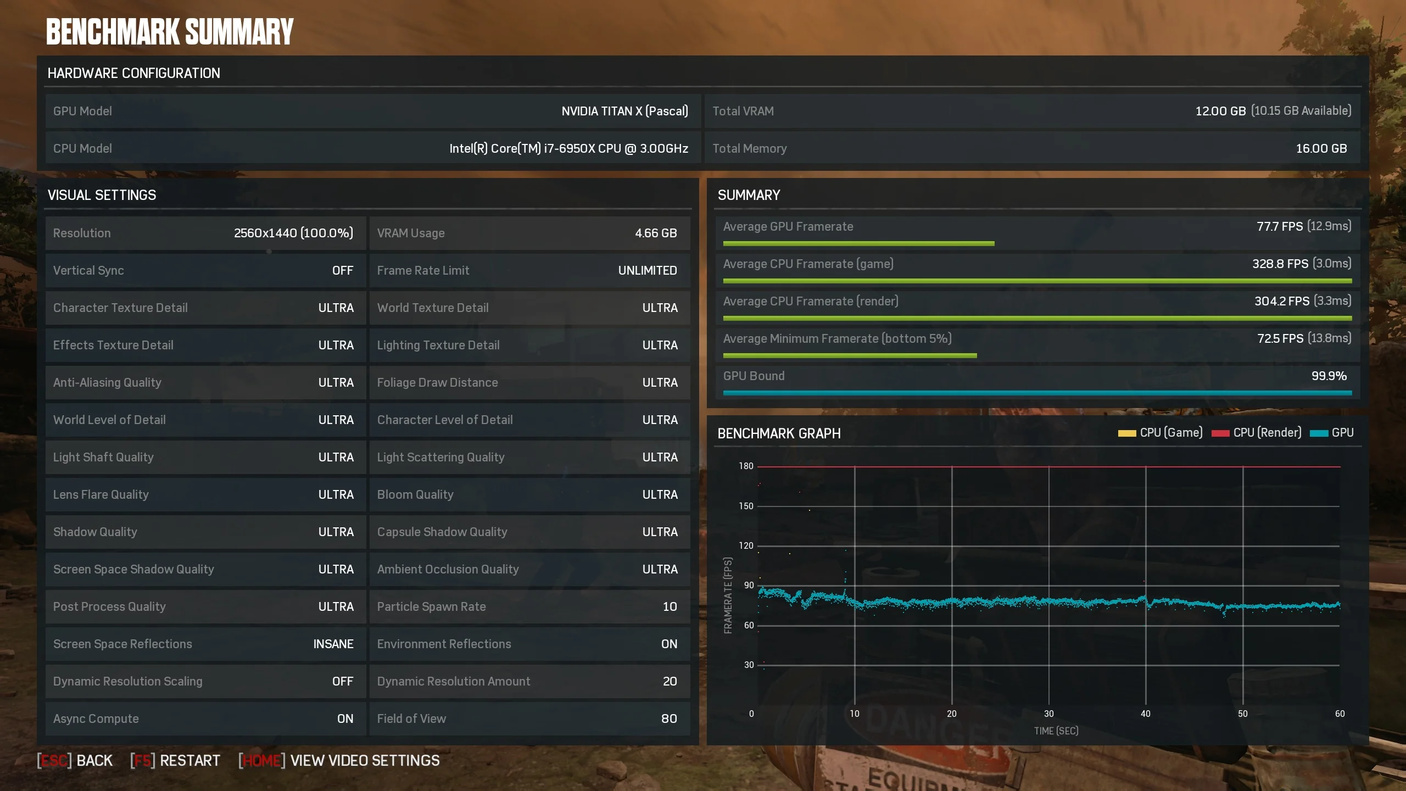
Task: Click the GPU Model NVIDIA TITAN X row
Action: 373,112
